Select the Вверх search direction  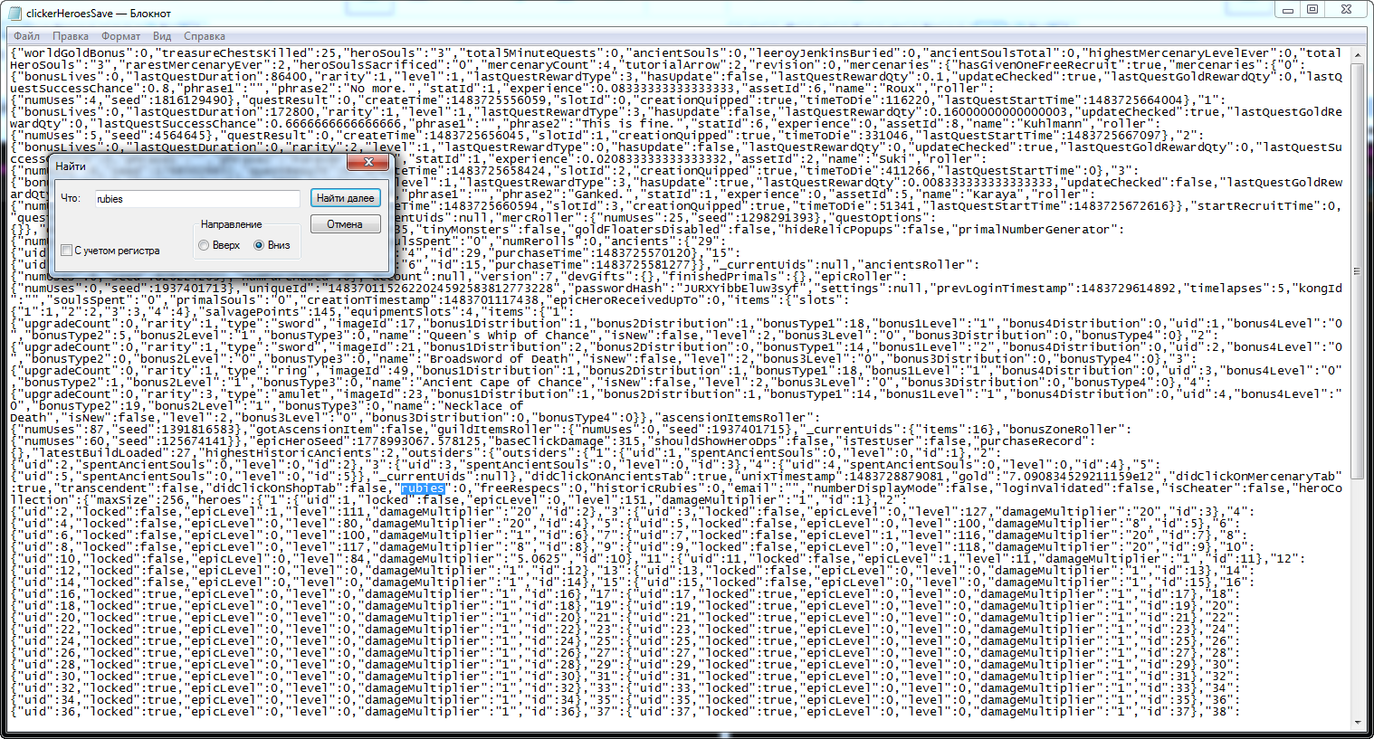[204, 245]
